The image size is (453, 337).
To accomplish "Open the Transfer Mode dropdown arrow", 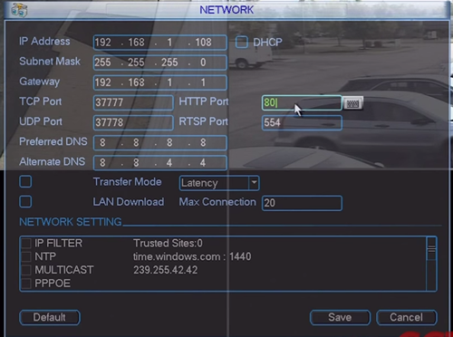I will click(254, 183).
